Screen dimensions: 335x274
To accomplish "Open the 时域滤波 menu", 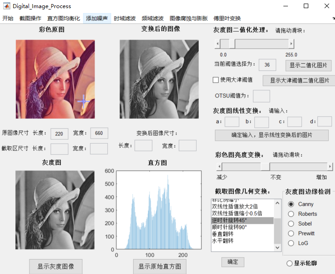I will click(x=125, y=19).
